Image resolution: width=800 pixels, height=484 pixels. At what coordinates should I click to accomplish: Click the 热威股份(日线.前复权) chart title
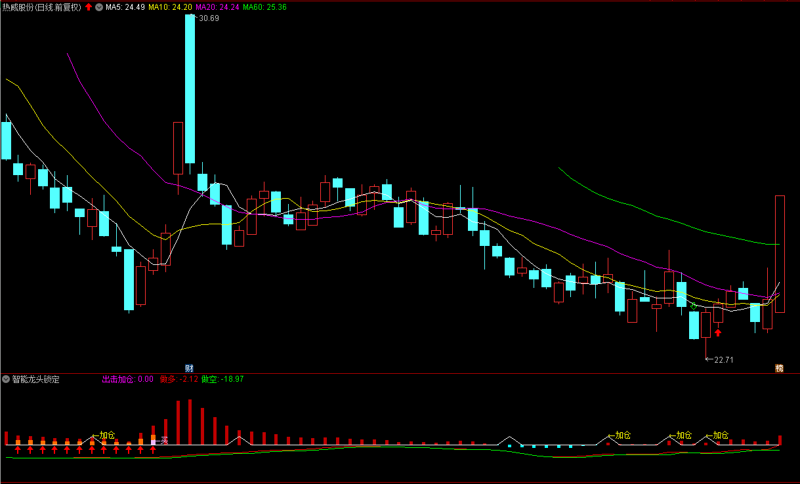coord(41,7)
